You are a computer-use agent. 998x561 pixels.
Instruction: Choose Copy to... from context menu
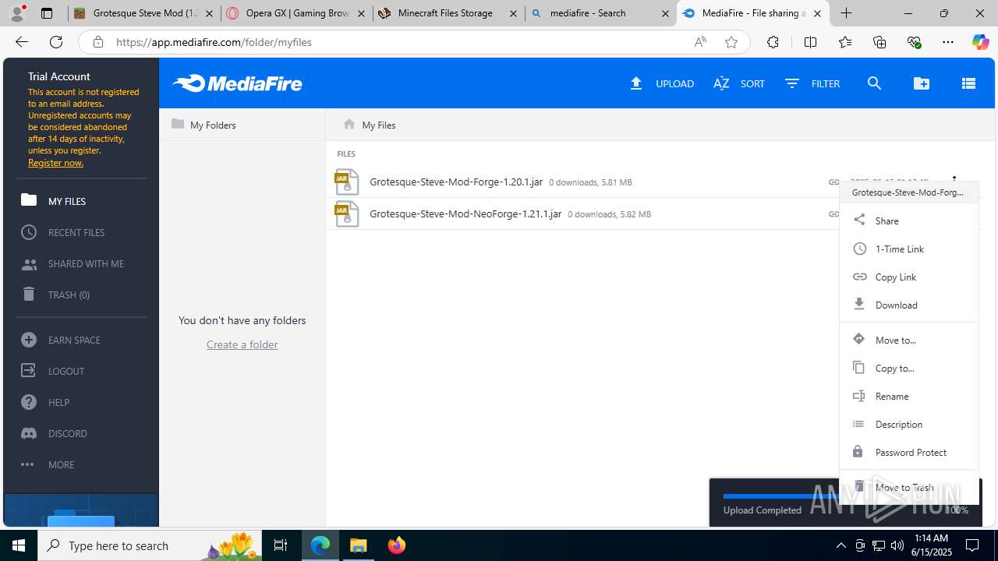909,368
